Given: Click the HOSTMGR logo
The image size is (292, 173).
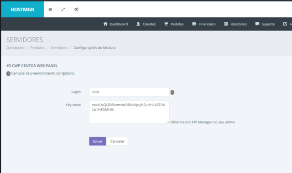Looking at the screenshot, I should click(x=22, y=10).
